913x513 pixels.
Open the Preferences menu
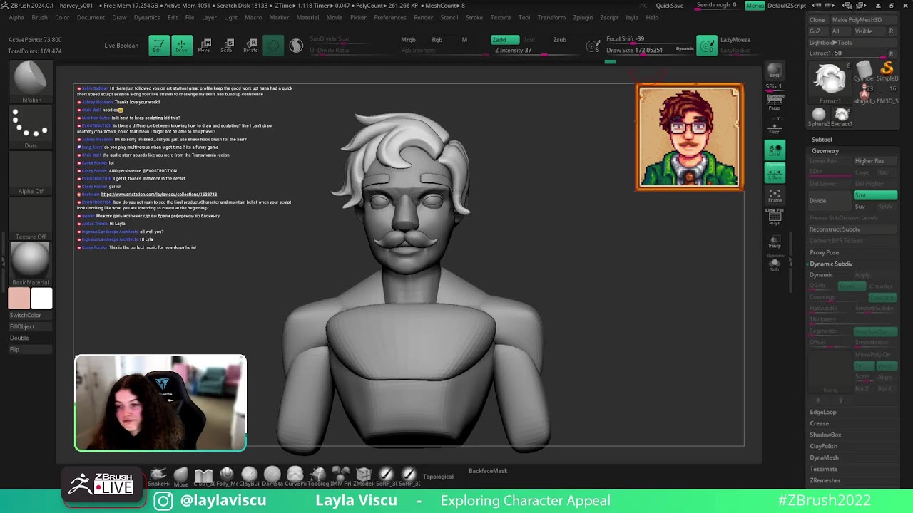click(x=390, y=17)
